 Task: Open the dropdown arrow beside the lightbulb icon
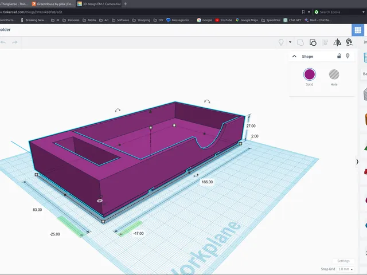pyautogui.click(x=290, y=42)
